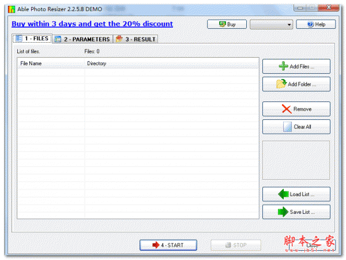Click the form icon on the PARAMETERS tab
The height and width of the screenshot is (260, 346).
[x=58, y=39]
